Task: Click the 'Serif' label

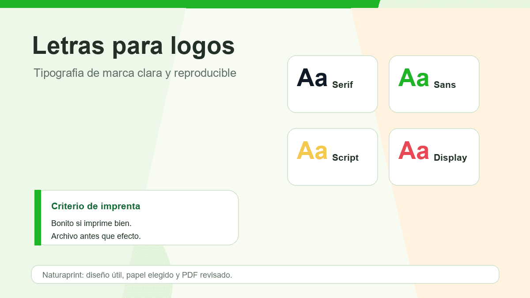Action: (x=342, y=85)
